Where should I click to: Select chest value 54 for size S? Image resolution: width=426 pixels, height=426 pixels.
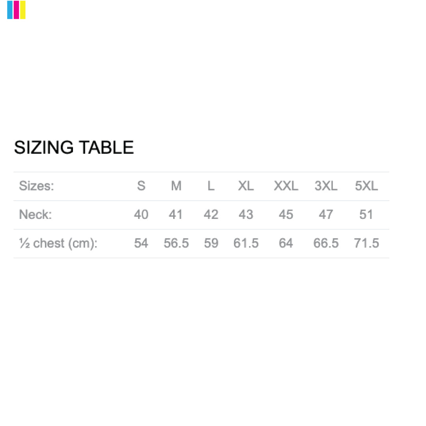coord(141,243)
